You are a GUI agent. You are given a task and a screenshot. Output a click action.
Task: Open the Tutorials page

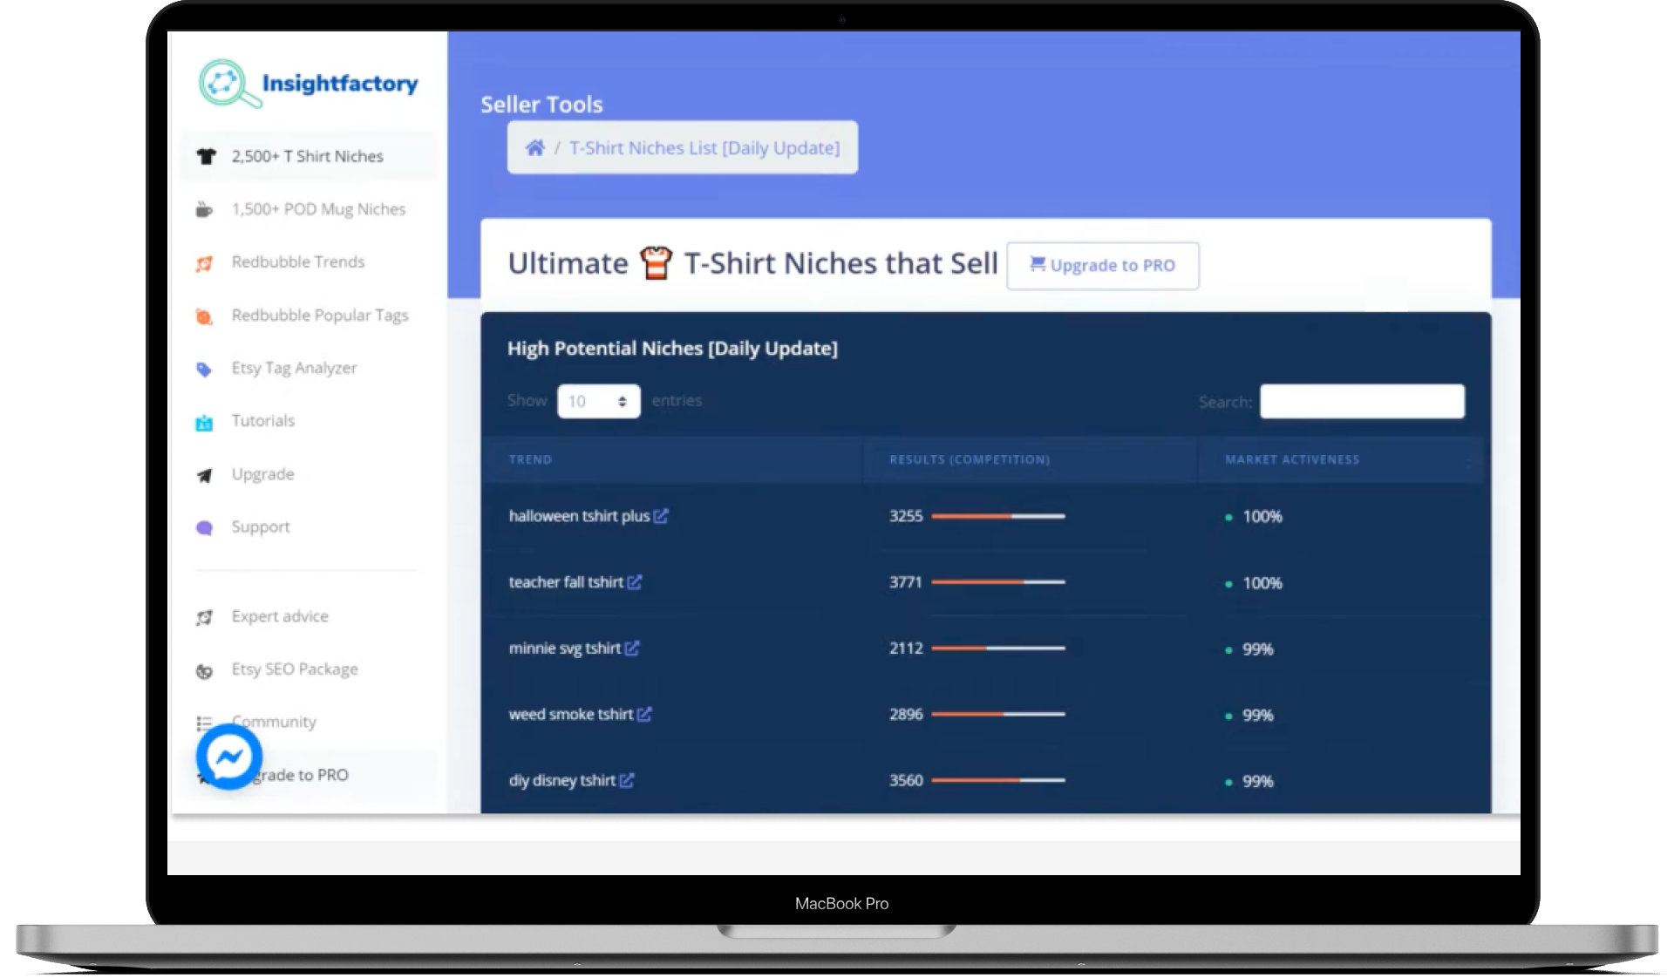(263, 421)
